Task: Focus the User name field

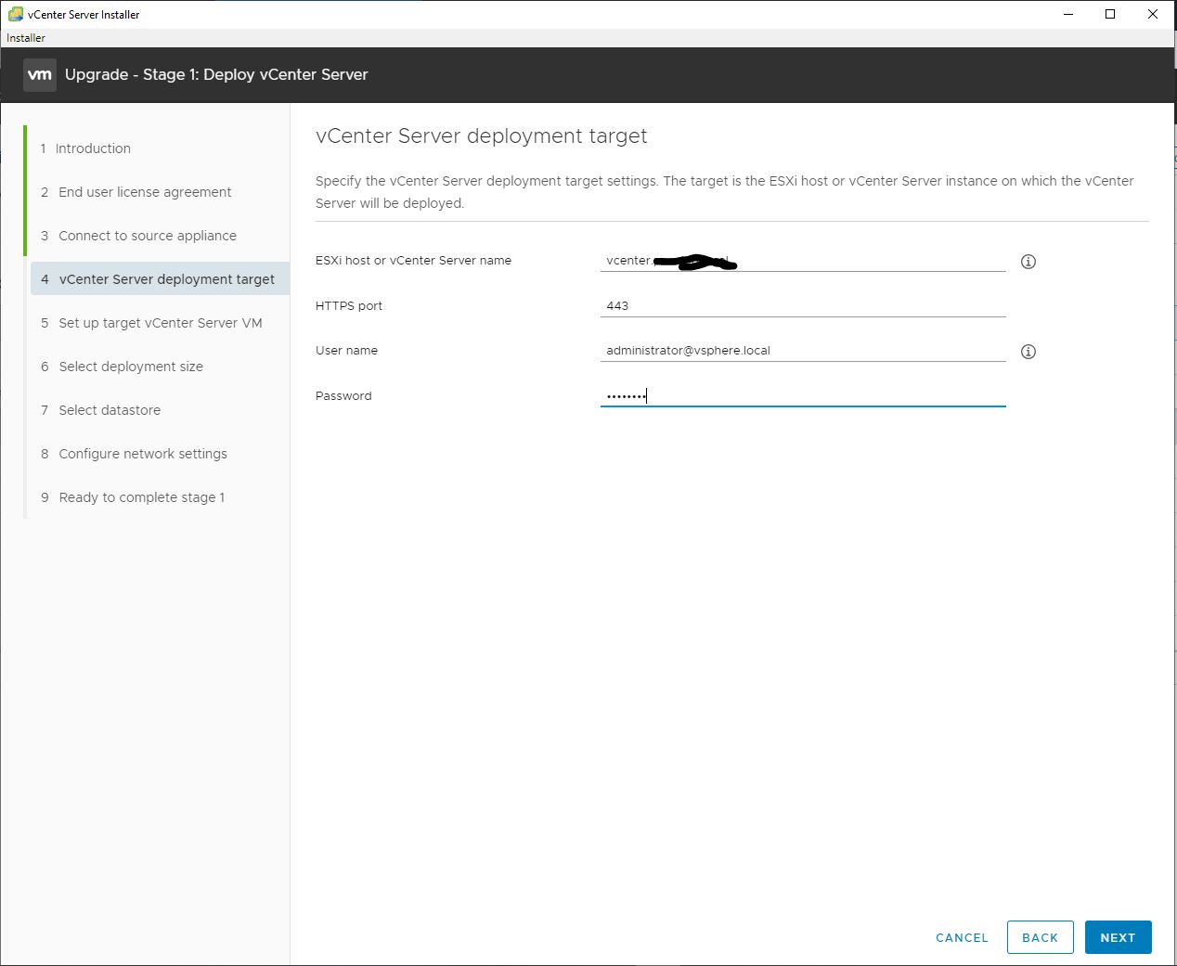Action: click(x=803, y=350)
